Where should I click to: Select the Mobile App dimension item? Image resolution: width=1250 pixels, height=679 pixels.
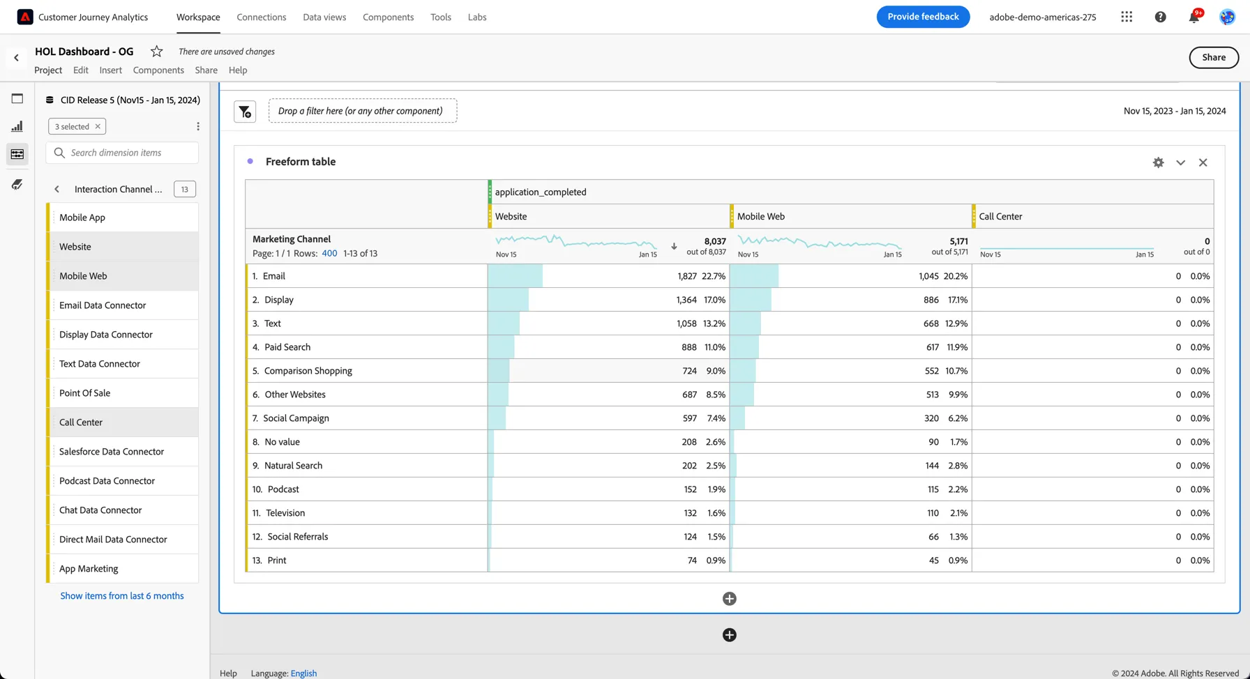pos(123,218)
